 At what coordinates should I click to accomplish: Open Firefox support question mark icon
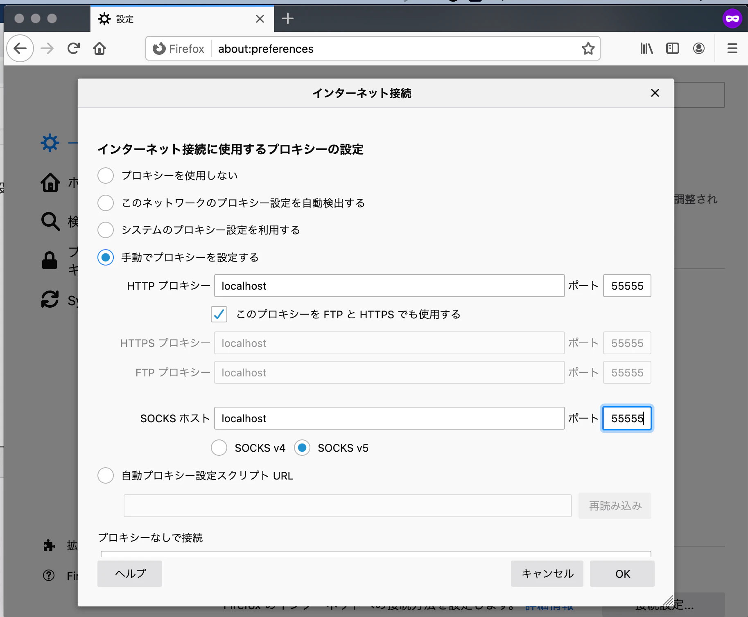[49, 575]
